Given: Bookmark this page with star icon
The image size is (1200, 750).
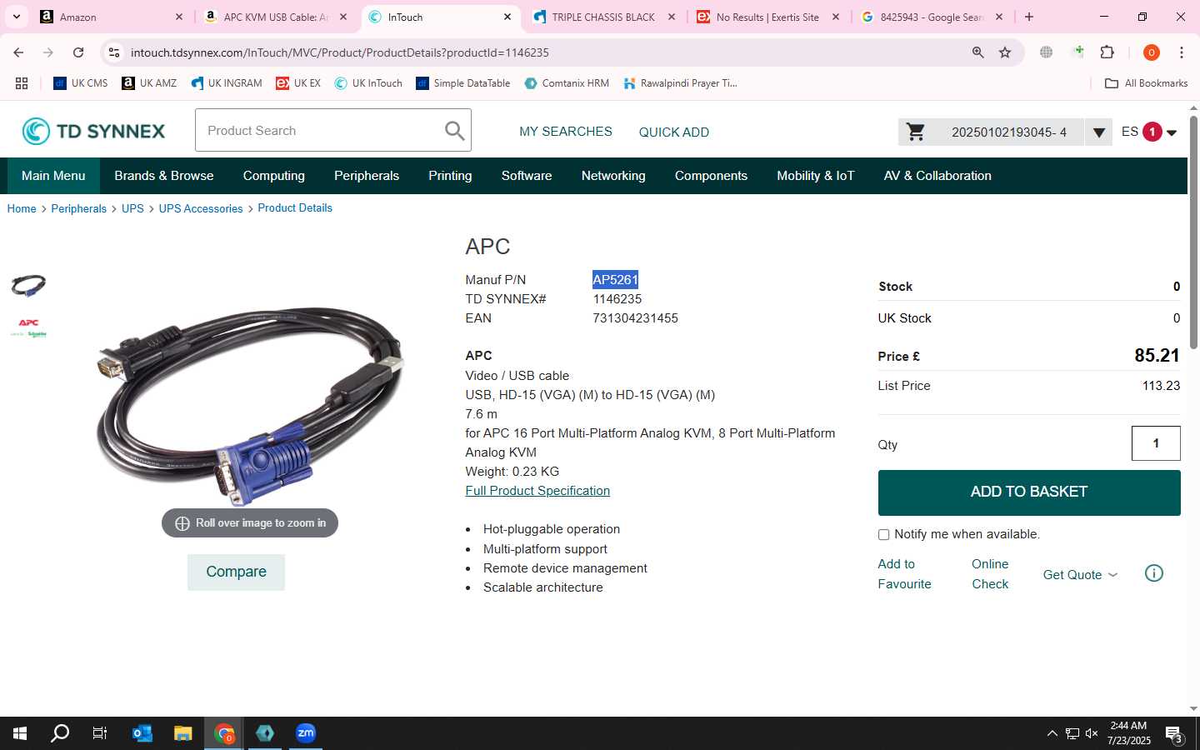Looking at the screenshot, I should click(x=1005, y=52).
